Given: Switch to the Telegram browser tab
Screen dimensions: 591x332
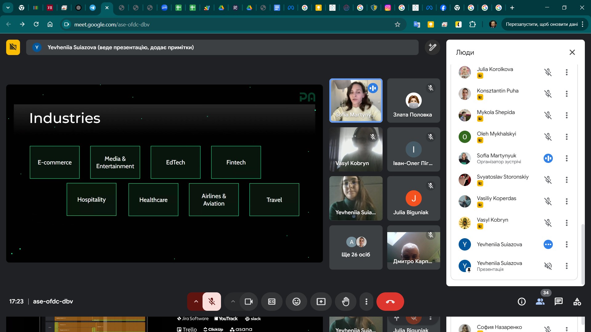Looking at the screenshot, I should 92,8.
